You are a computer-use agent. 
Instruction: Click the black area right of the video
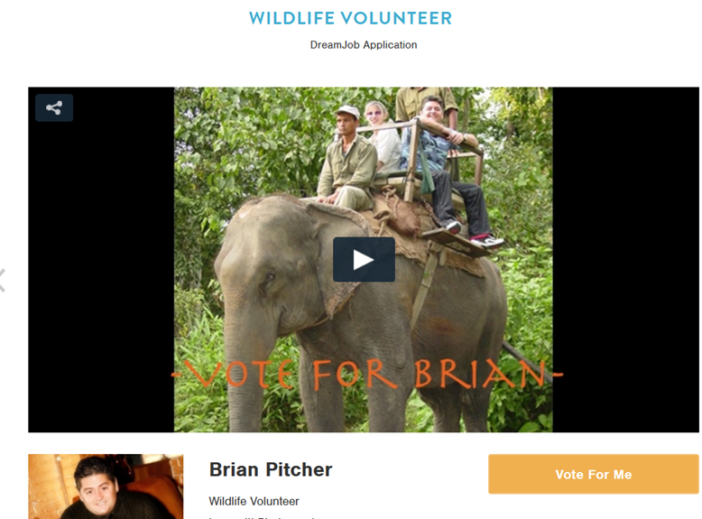pos(625,260)
